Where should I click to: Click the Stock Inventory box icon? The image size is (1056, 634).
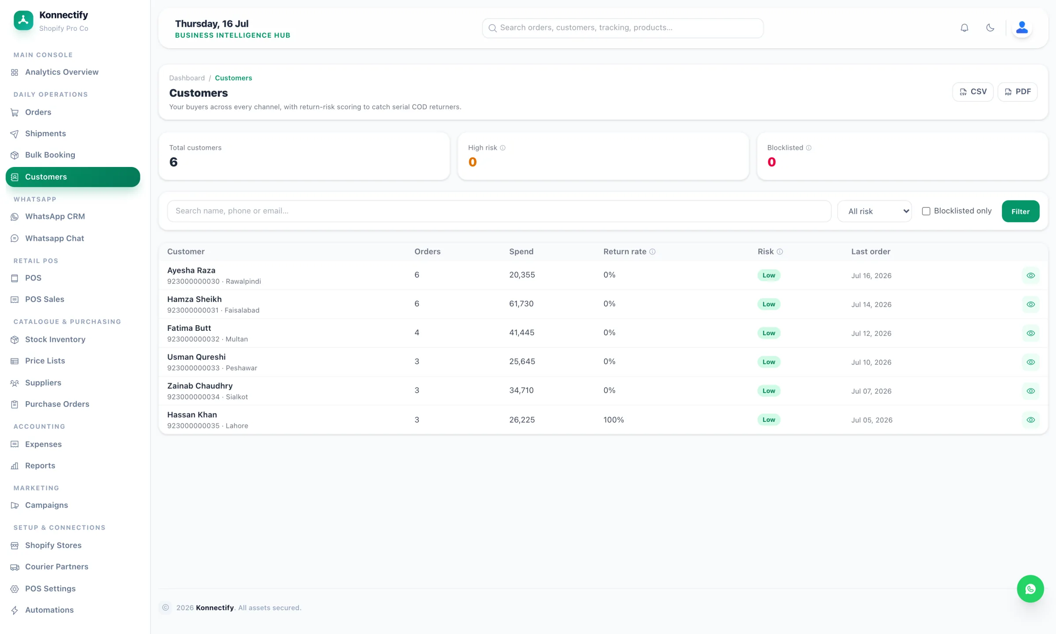click(15, 340)
